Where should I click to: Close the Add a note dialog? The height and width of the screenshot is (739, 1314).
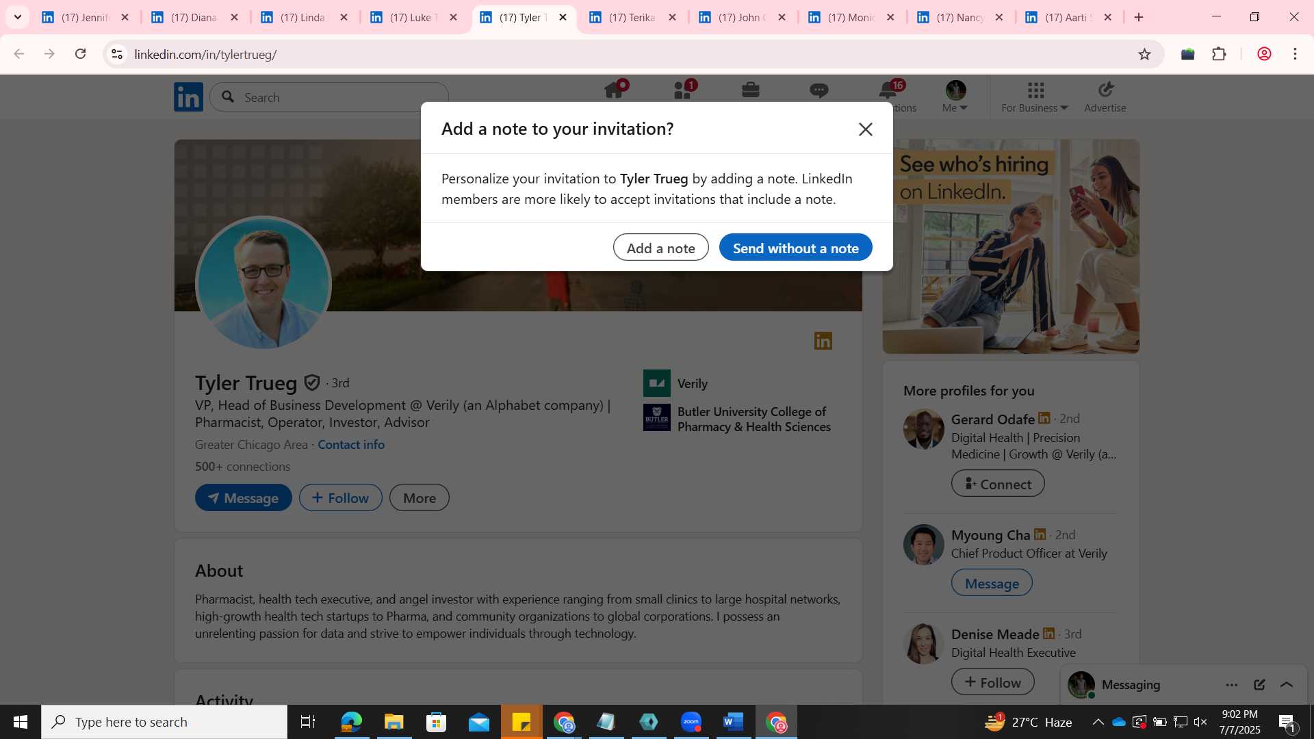coord(865,129)
